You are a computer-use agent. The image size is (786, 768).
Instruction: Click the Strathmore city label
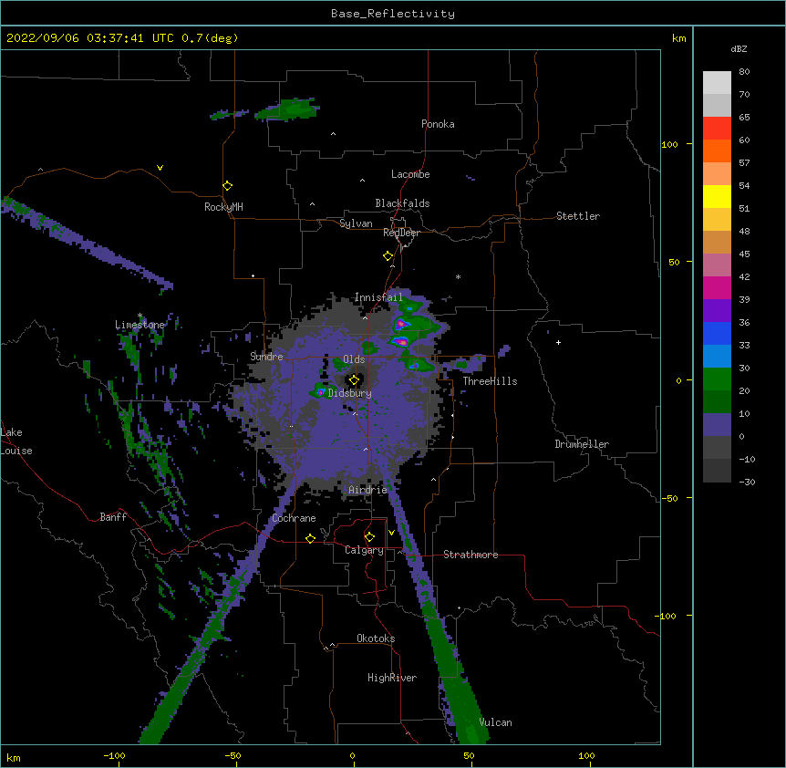[x=471, y=555]
